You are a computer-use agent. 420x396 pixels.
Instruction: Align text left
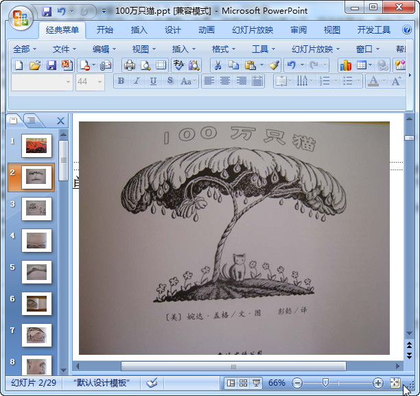pyautogui.click(x=209, y=81)
